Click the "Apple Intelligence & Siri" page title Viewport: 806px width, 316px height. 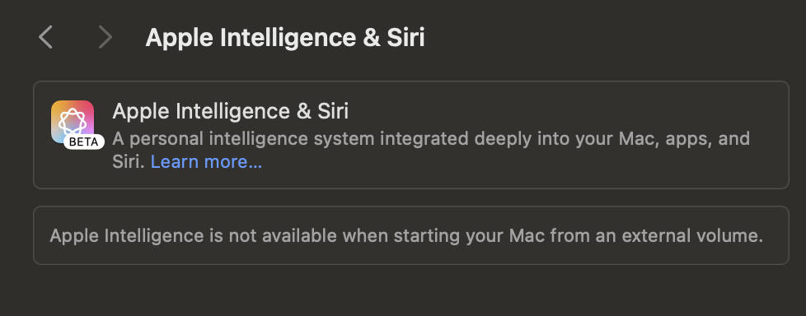[x=285, y=38]
